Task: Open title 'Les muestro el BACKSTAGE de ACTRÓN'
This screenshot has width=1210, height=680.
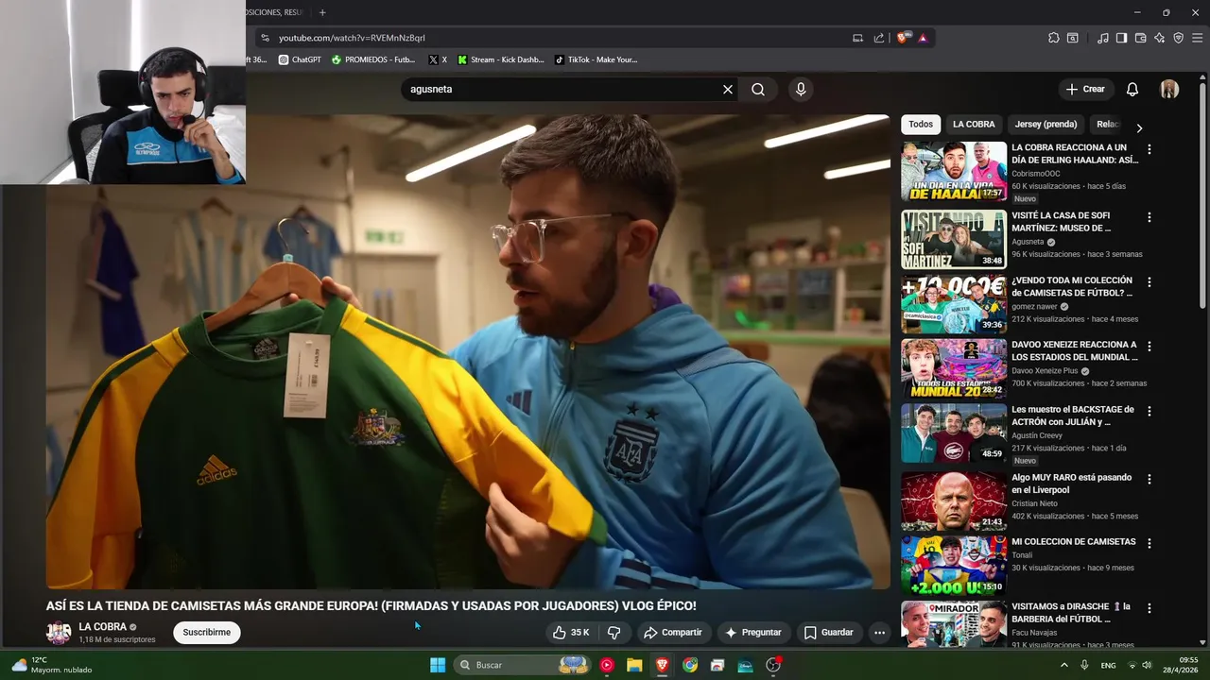Action: [x=1073, y=416]
